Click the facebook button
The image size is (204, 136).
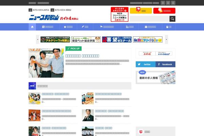pyautogui.click(x=165, y=64)
